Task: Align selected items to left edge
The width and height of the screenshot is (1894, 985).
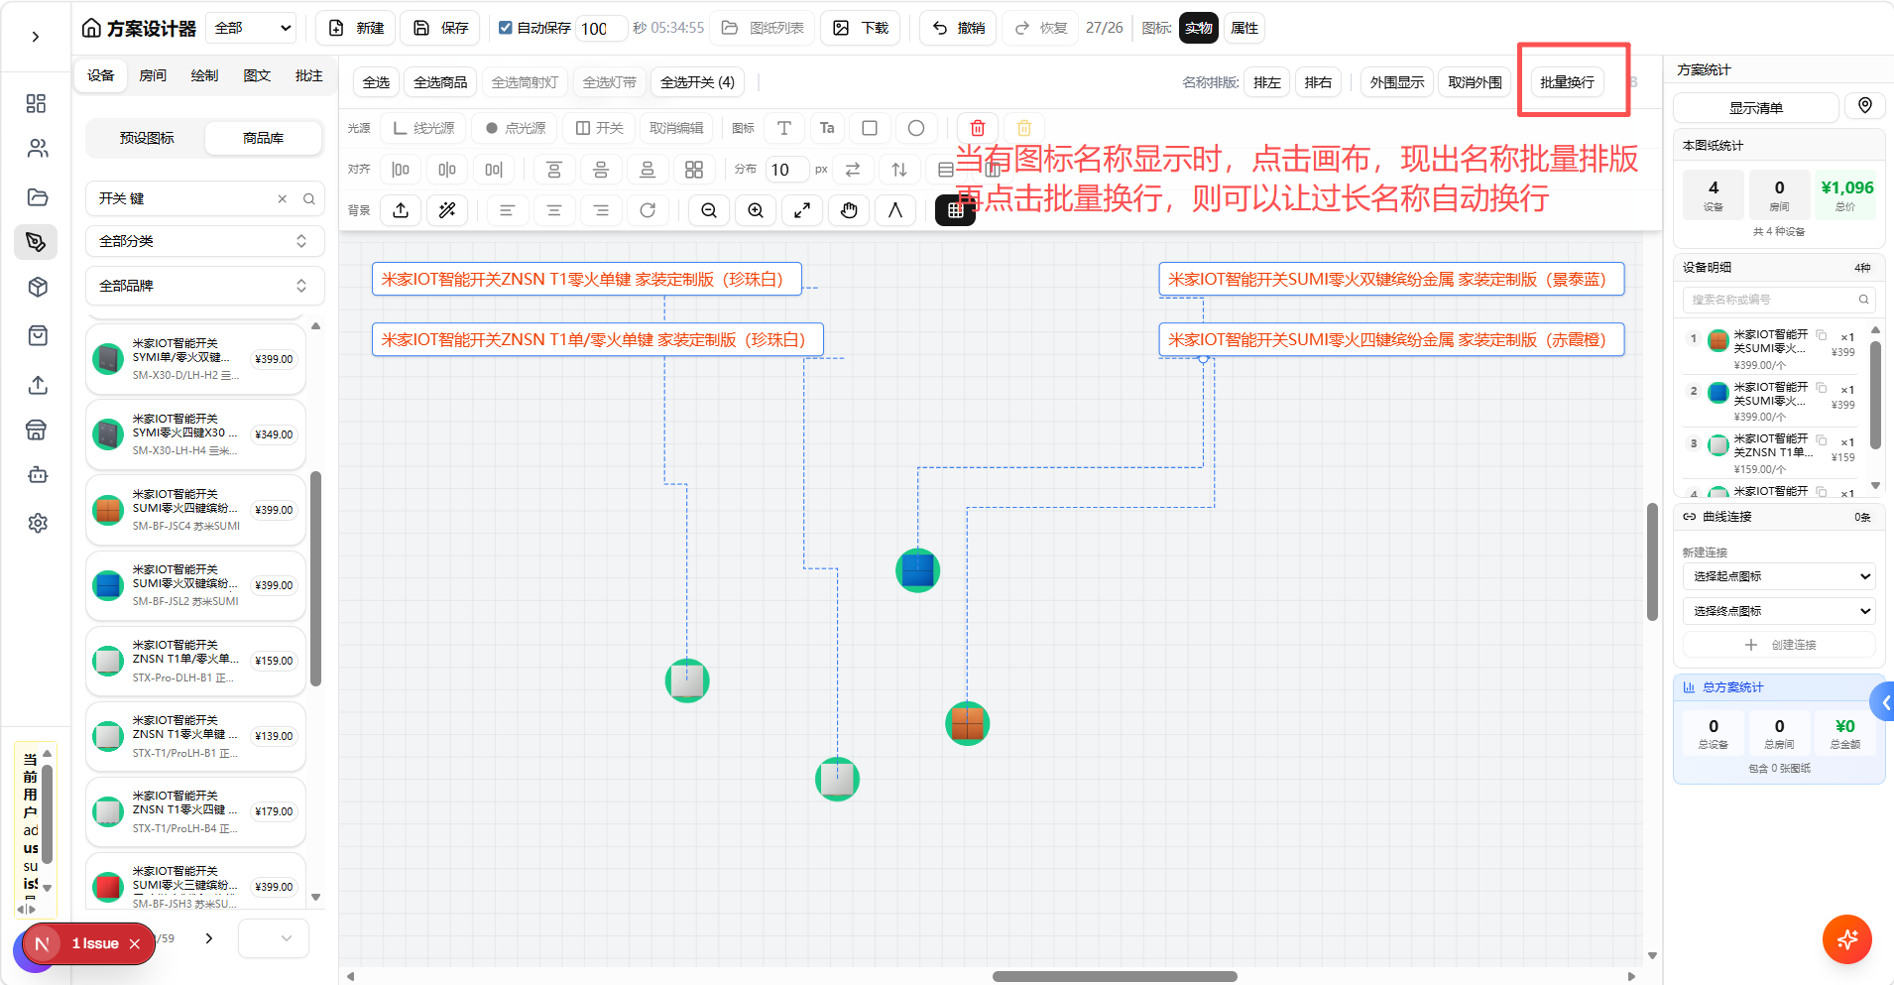Action: (401, 170)
